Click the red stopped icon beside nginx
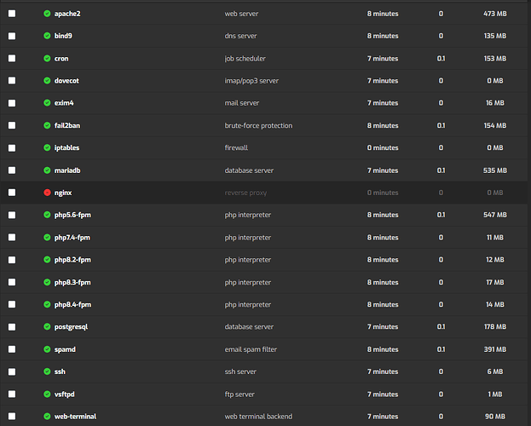 point(47,193)
